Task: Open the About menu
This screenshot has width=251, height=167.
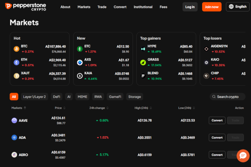Action: click(65, 7)
